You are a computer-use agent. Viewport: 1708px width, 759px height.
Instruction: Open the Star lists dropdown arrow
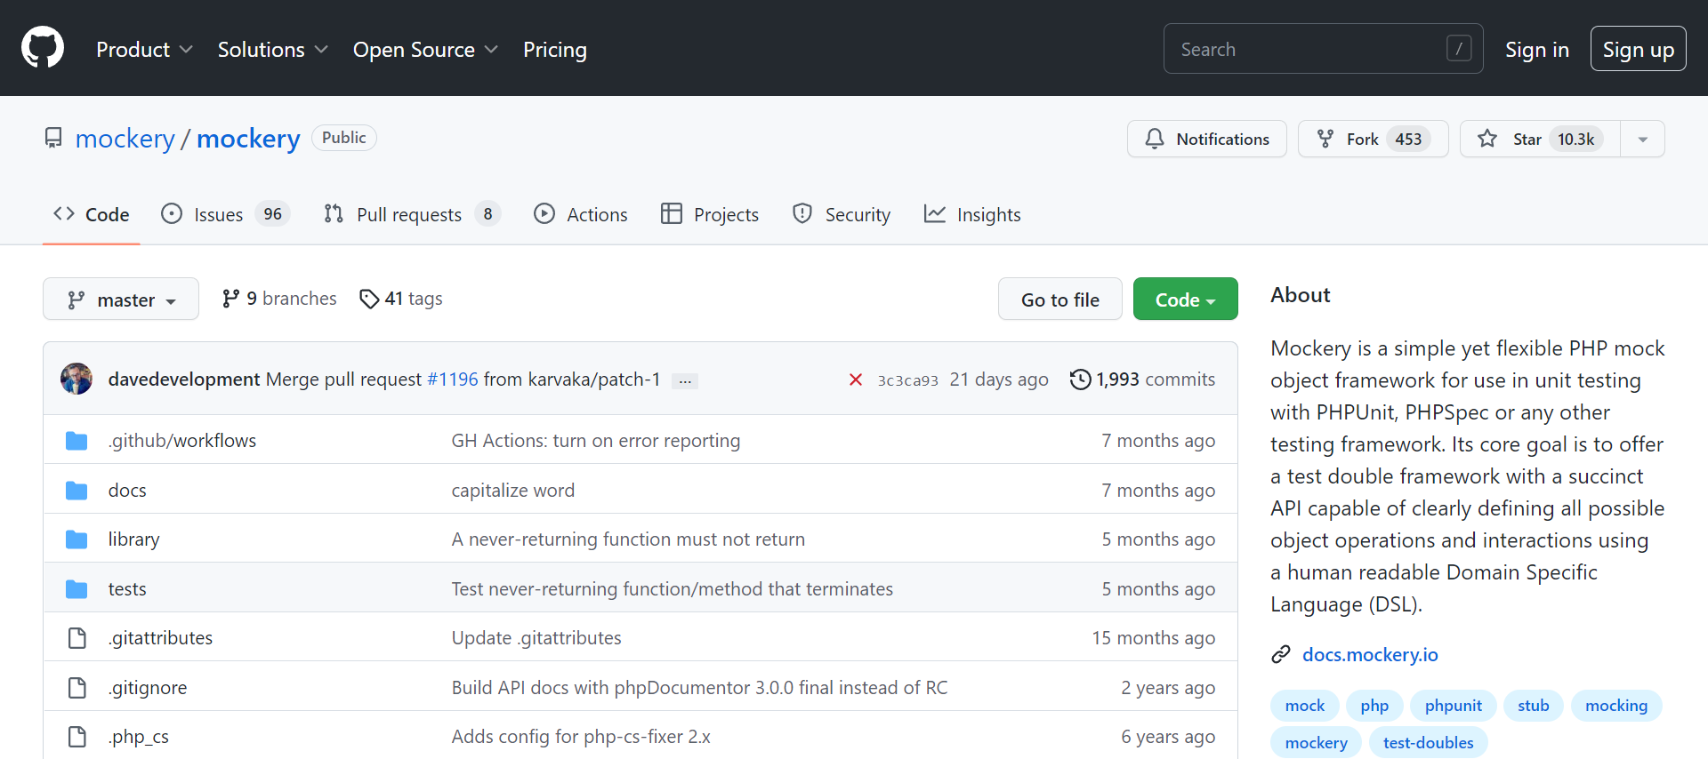[1642, 139]
